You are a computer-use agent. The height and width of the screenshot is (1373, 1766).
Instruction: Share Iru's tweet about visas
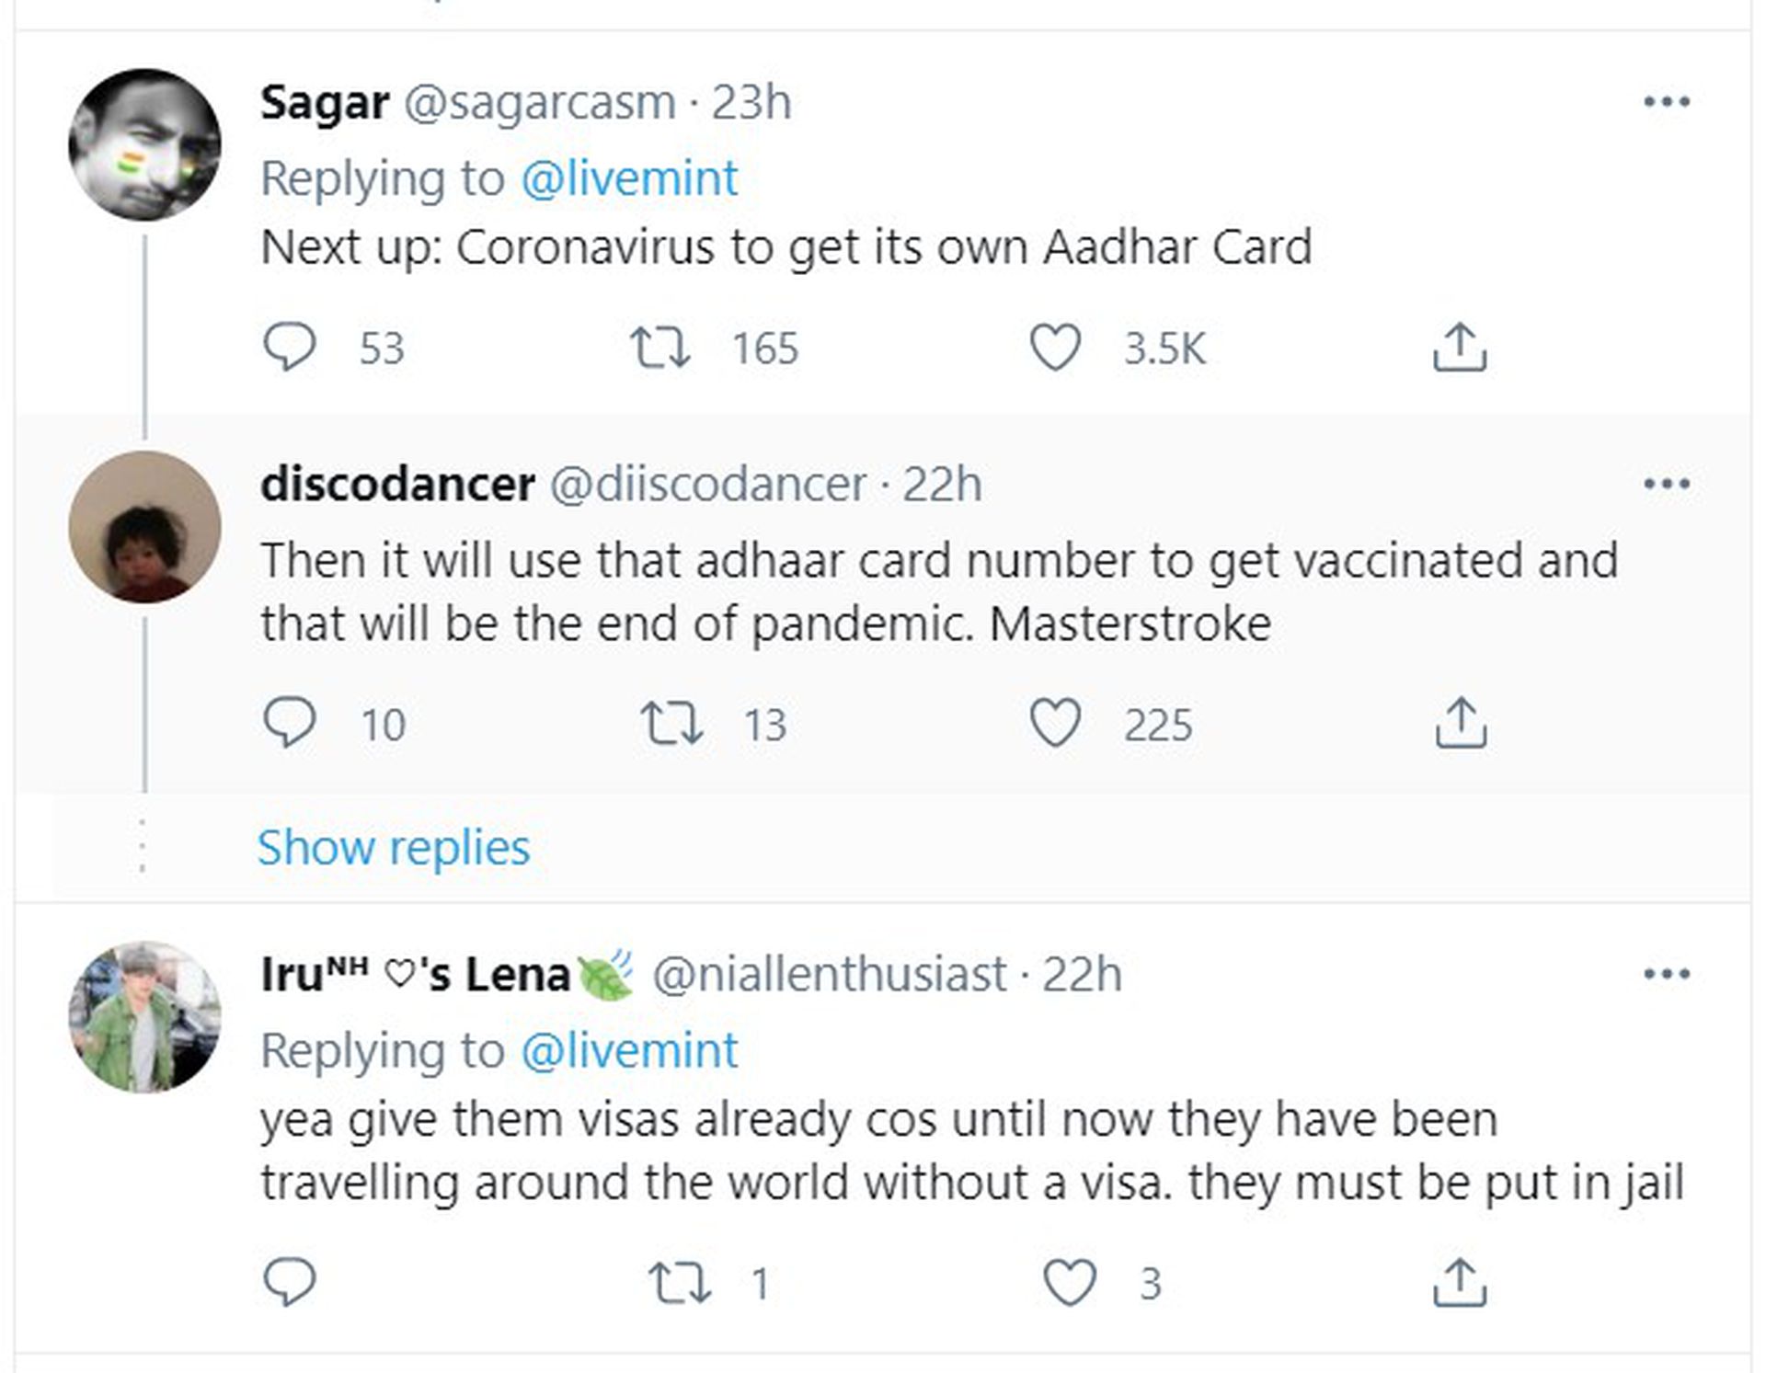[1460, 1282]
